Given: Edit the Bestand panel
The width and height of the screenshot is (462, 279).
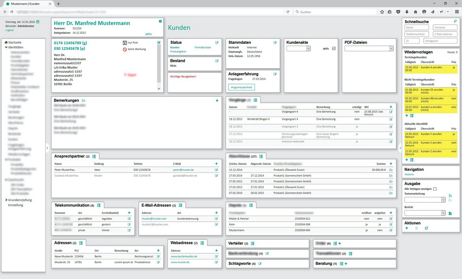Looking at the screenshot, I should point(217,61).
